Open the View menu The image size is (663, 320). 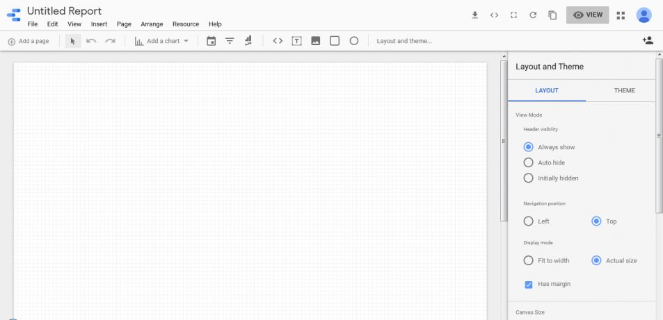tap(74, 24)
